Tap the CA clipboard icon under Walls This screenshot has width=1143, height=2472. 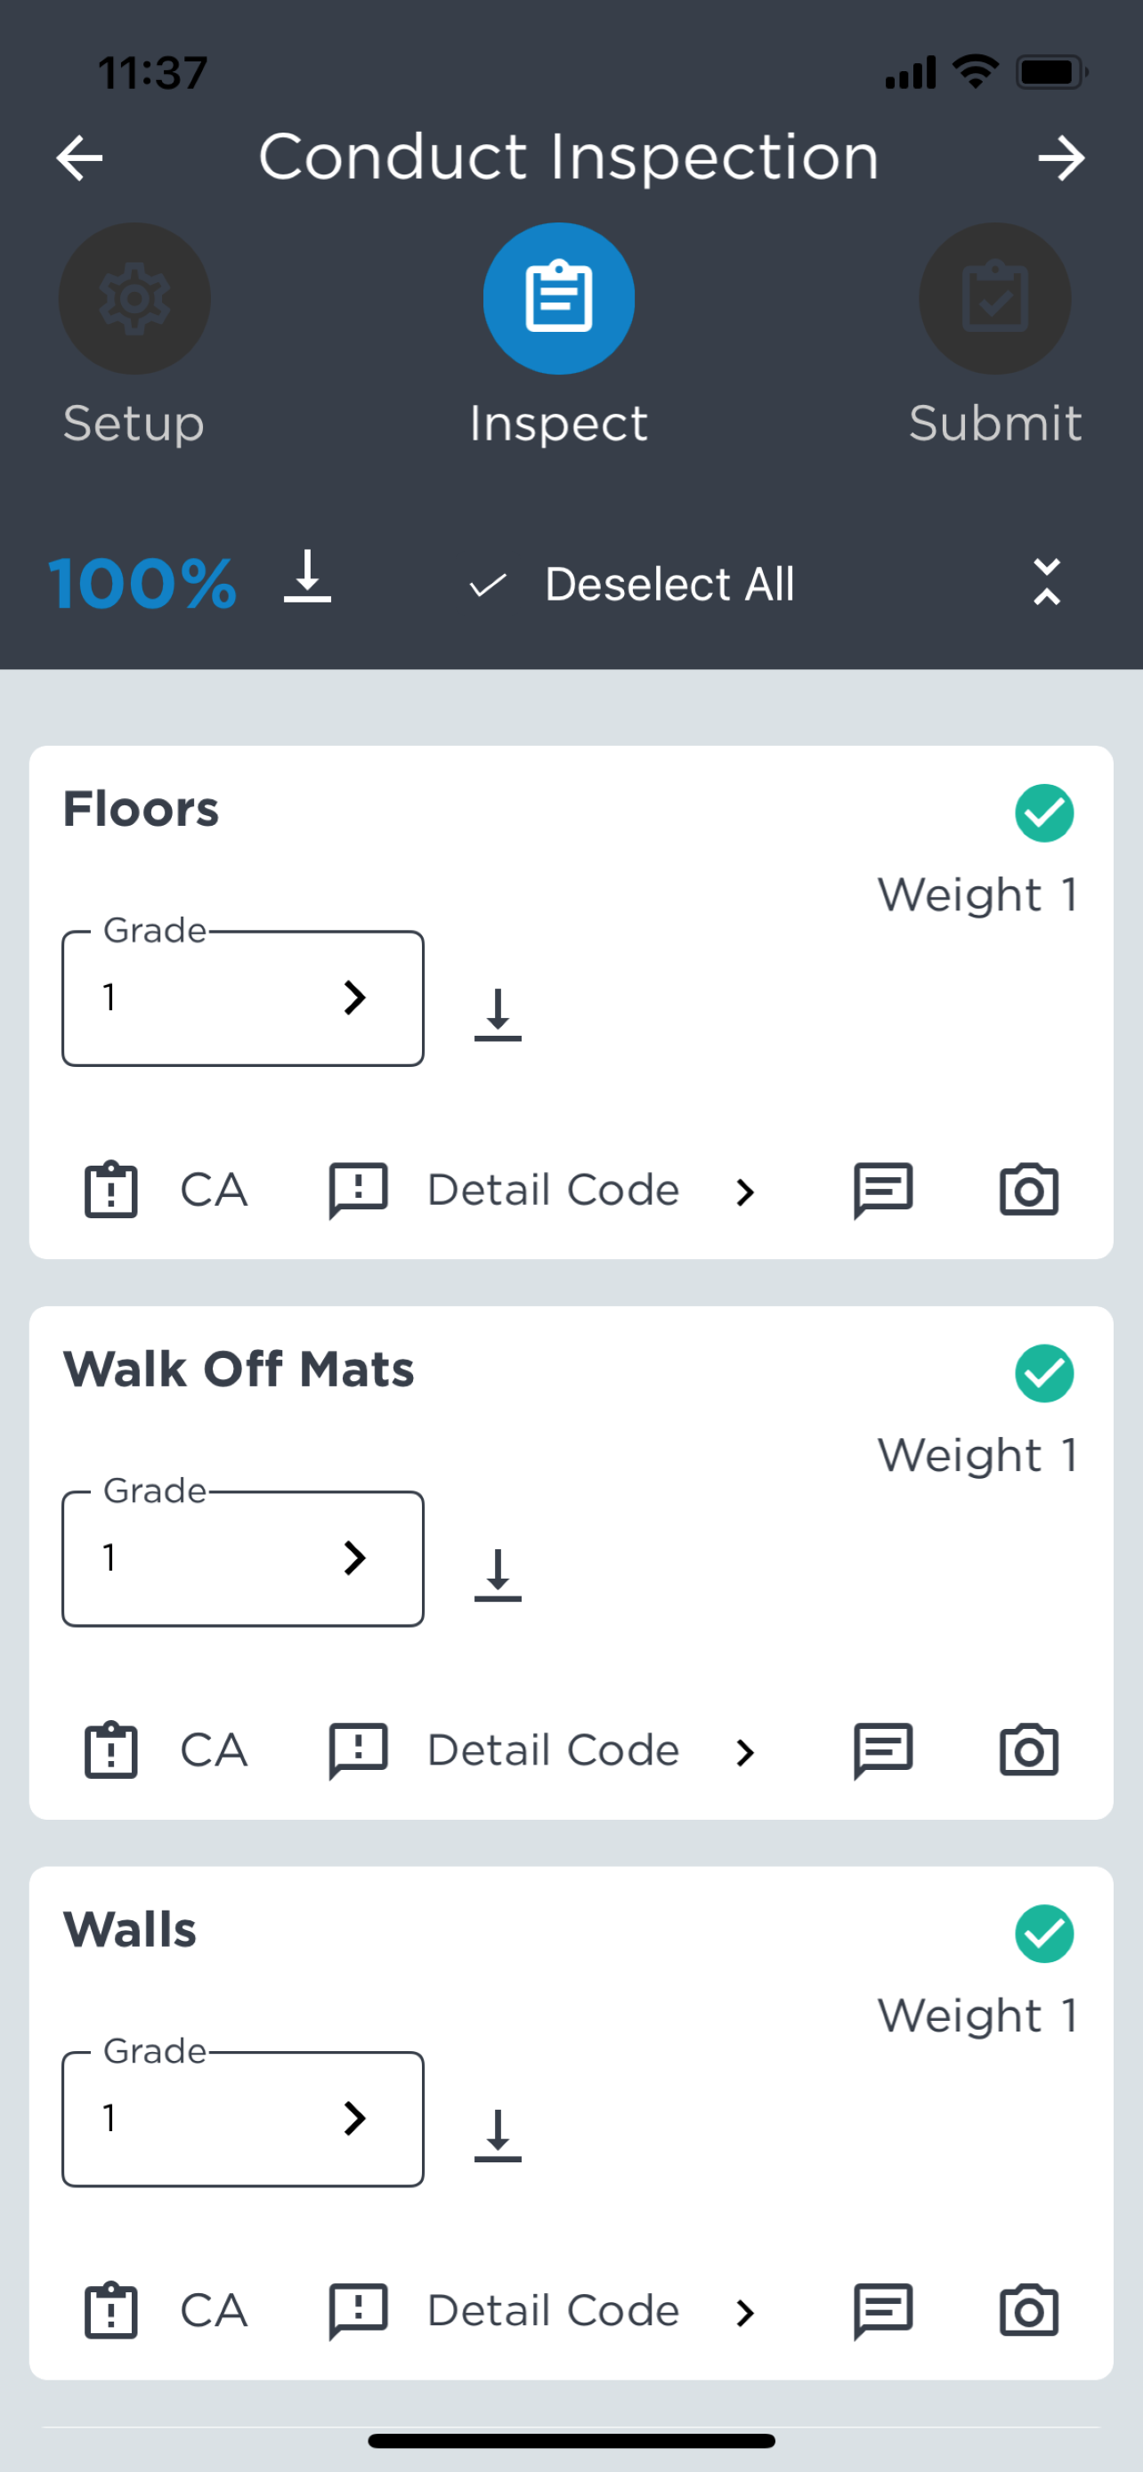[111, 2311]
